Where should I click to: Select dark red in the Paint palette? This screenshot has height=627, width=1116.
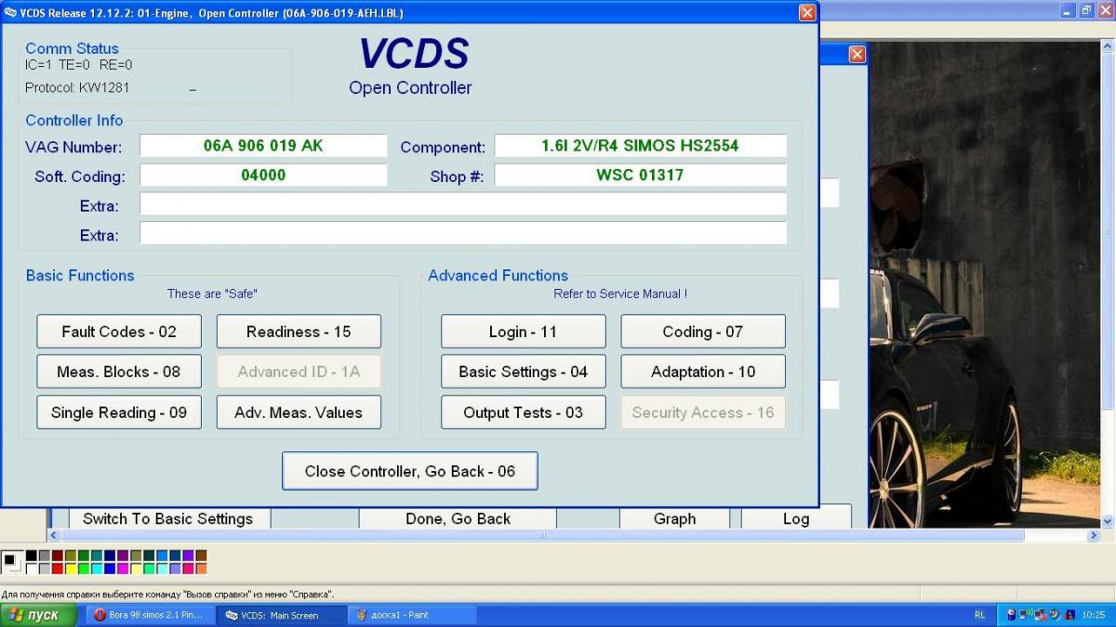(58, 555)
